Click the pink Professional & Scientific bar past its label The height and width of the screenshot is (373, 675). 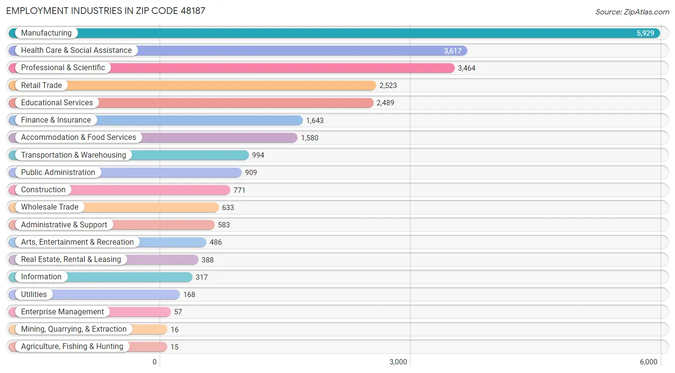(283, 68)
